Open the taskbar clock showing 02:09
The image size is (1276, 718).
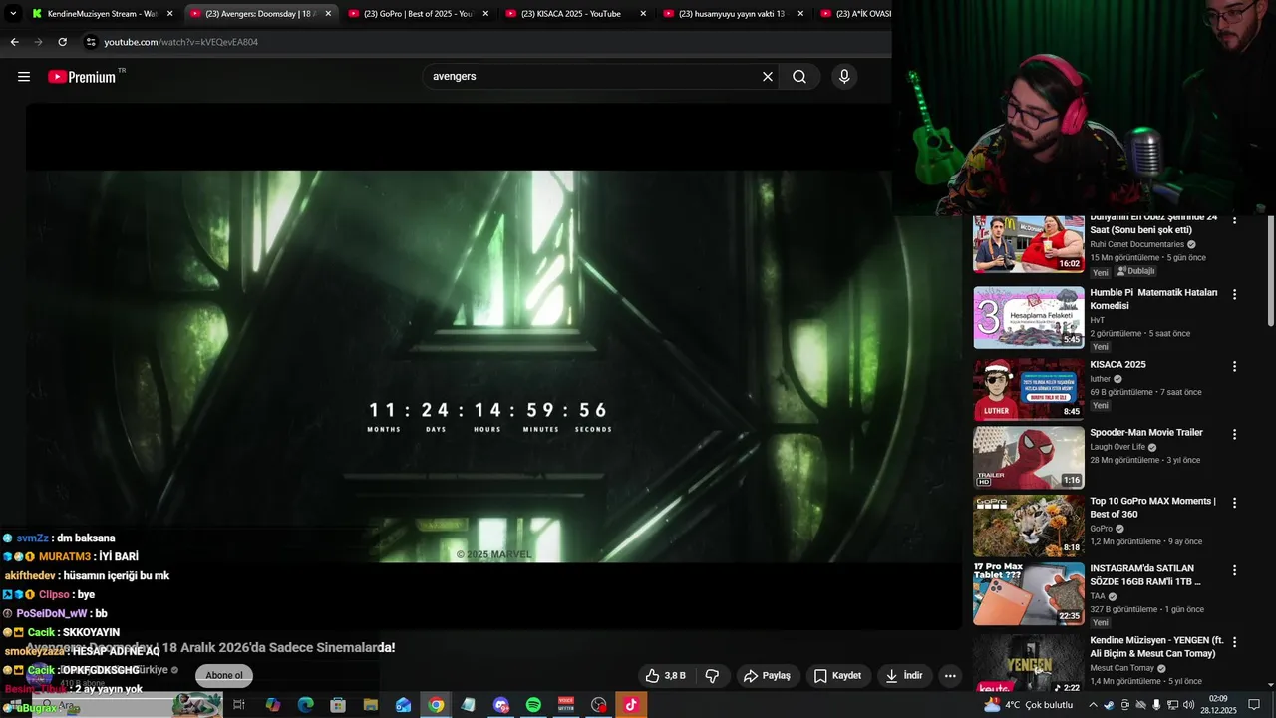point(1218,705)
